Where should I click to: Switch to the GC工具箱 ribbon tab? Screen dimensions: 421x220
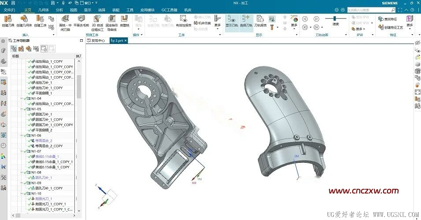[169, 10]
